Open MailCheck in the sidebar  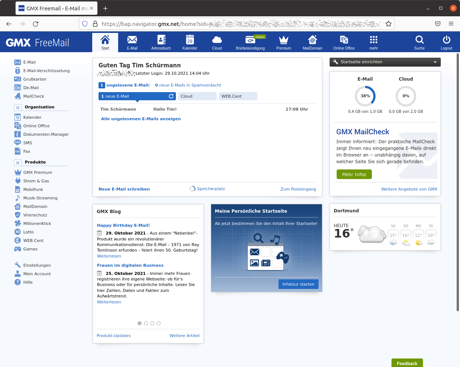point(29,96)
